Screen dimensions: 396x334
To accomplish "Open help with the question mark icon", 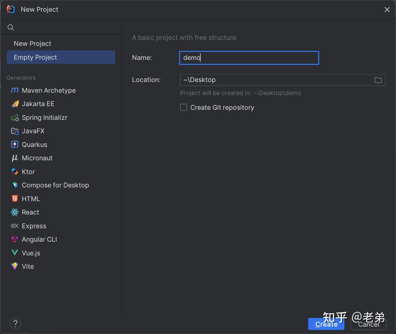I will pos(15,324).
